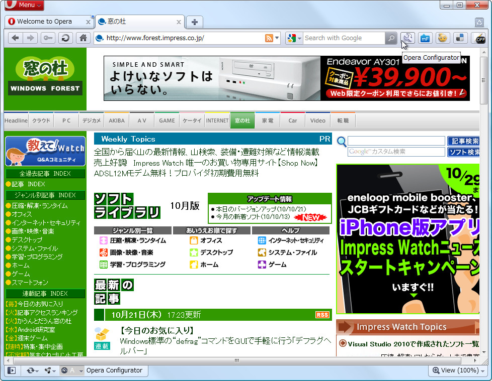Reload the current page
The image size is (492, 381).
(x=65, y=38)
